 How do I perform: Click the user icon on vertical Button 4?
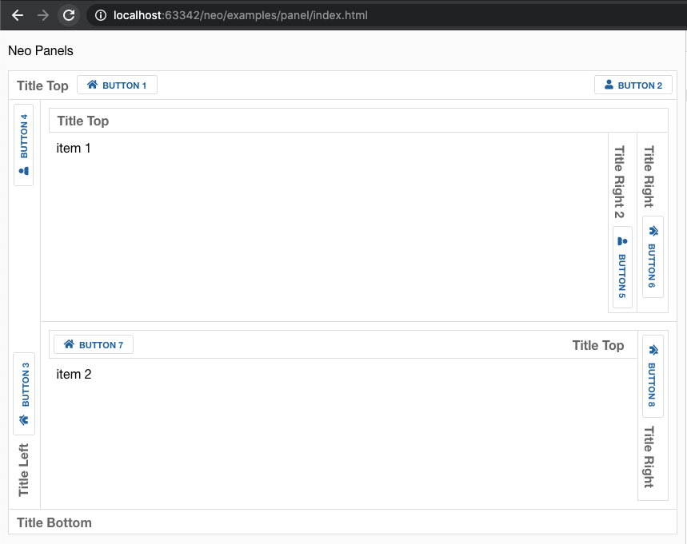24,171
